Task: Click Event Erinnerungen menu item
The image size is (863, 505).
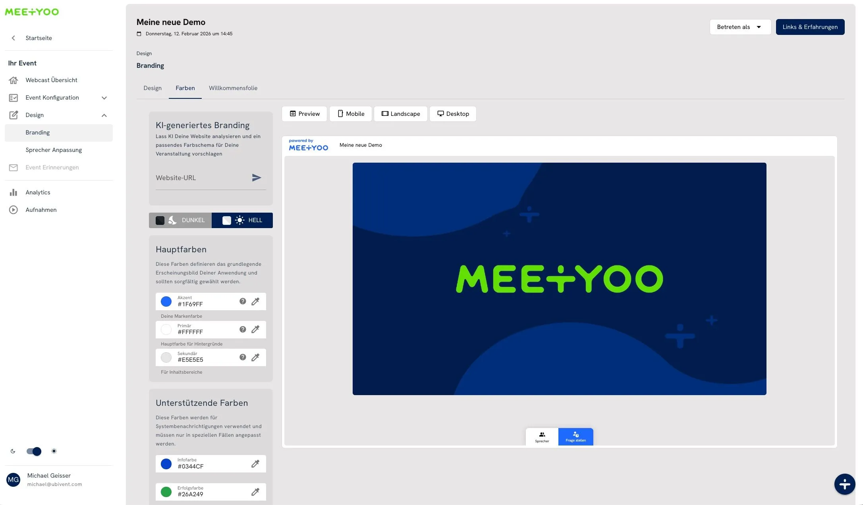Action: tap(59, 167)
